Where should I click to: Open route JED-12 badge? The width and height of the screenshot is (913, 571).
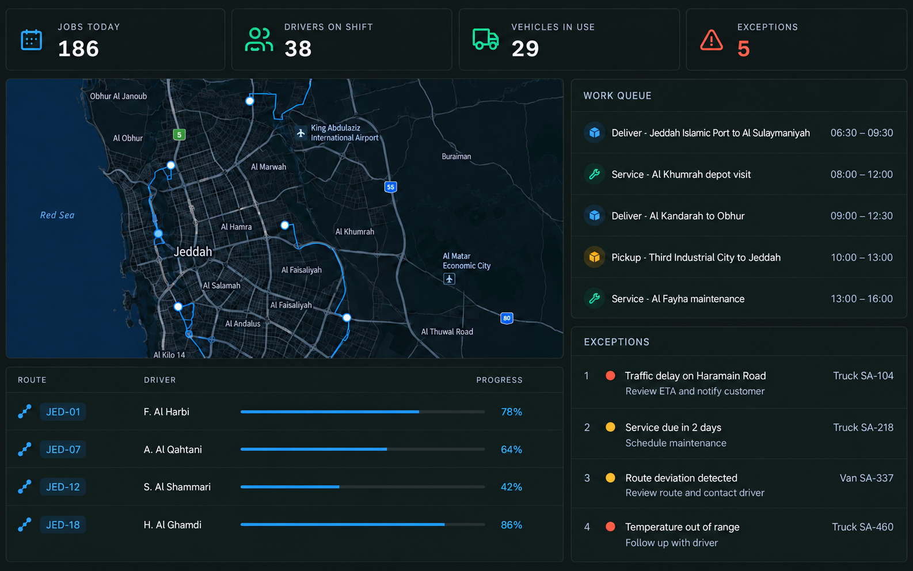click(63, 487)
